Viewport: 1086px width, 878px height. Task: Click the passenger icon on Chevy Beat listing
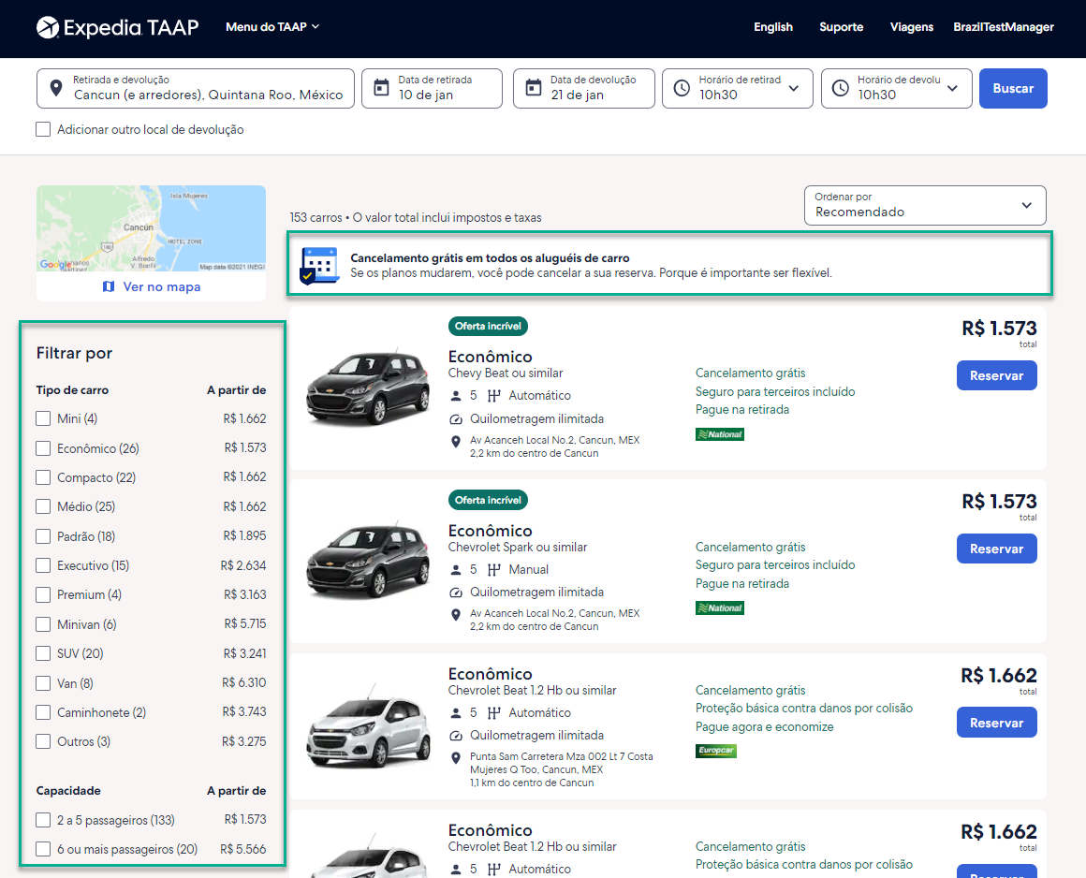coord(456,396)
